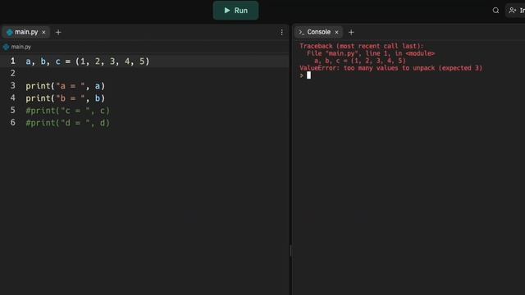Add a new tab beside Console

tap(351, 33)
